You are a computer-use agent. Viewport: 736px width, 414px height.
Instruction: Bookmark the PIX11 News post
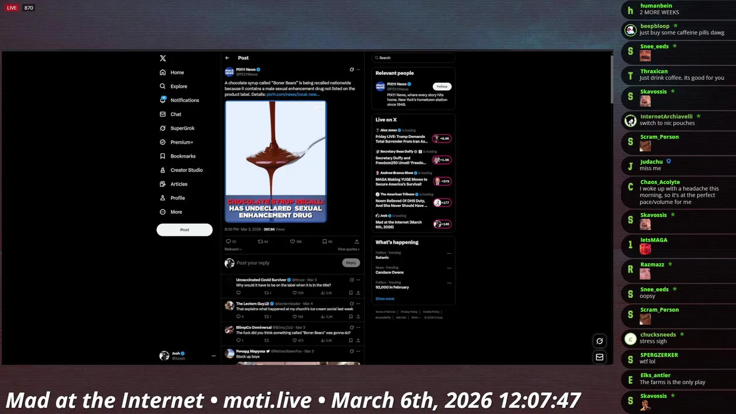(324, 241)
